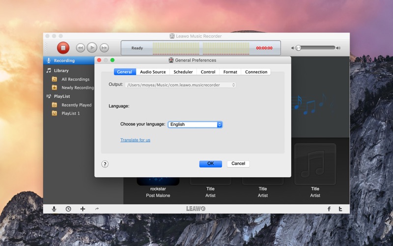Click the red record stop button

click(63, 48)
